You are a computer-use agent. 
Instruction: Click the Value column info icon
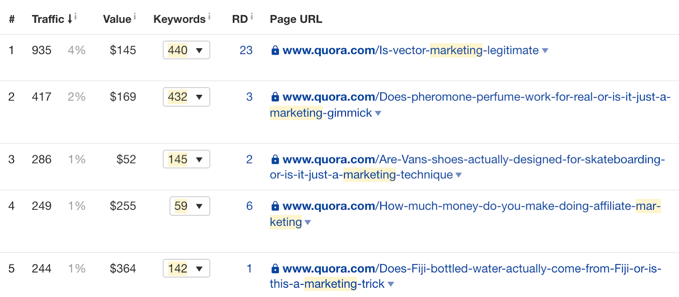135,17
